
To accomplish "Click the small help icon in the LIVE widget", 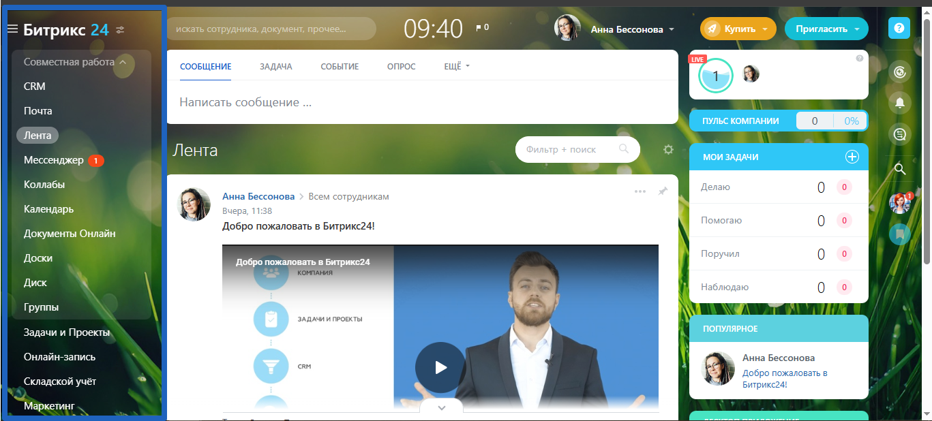I will 859,59.
